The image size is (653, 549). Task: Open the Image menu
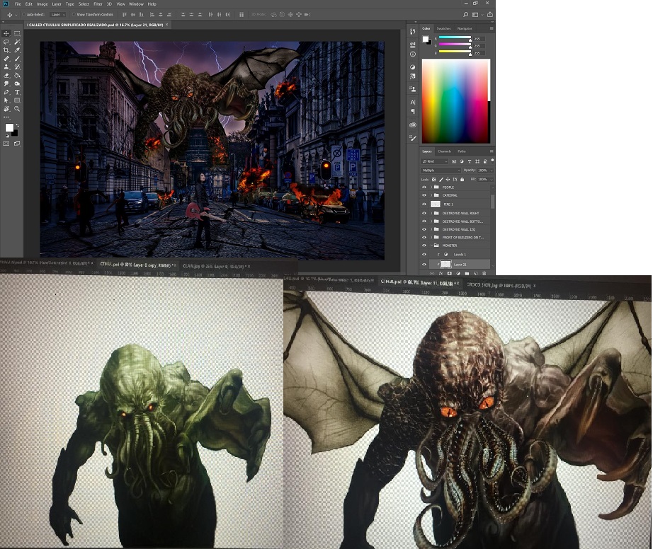coord(42,4)
